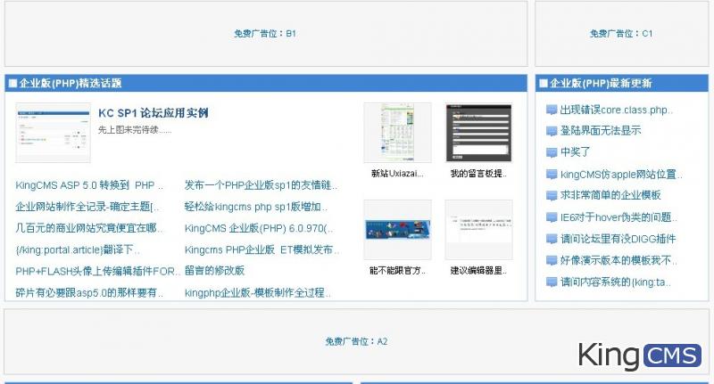
Task: Open headline KC SP1 论坛应用实例
Action: pyautogui.click(x=154, y=113)
